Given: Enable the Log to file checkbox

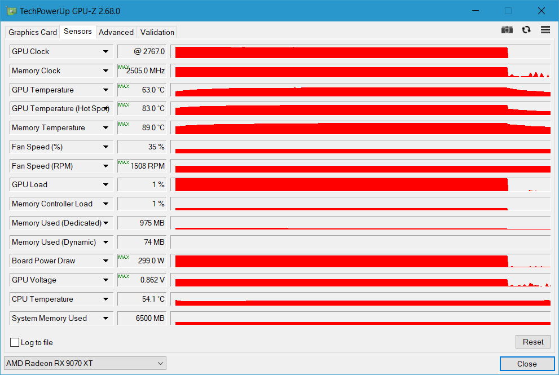Looking at the screenshot, I should pos(15,342).
